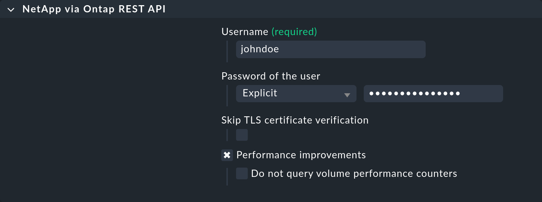The width and height of the screenshot is (542, 202).
Task: Click the dropdown arrow next to Explicit
Action: pyautogui.click(x=347, y=95)
